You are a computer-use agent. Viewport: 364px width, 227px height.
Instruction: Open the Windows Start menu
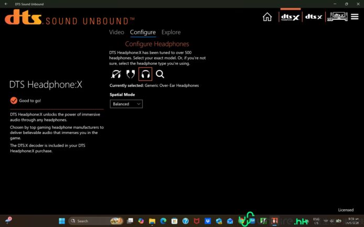[62, 221]
